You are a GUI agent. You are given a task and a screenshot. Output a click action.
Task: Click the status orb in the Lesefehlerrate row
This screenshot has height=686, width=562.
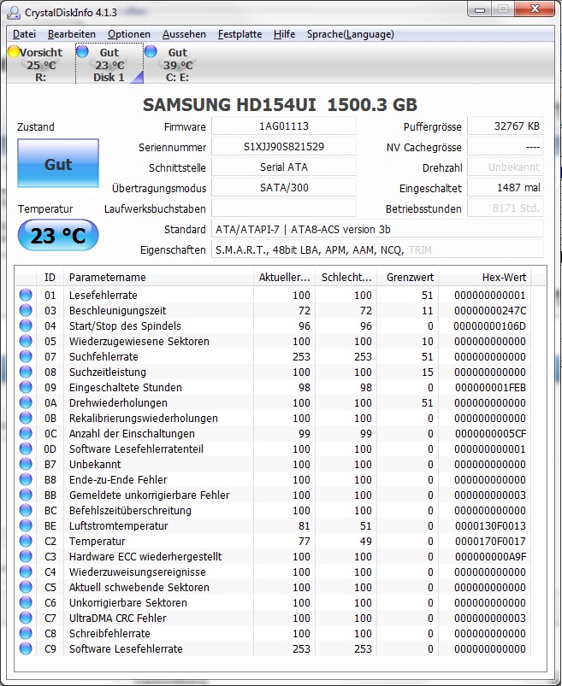coord(26,295)
